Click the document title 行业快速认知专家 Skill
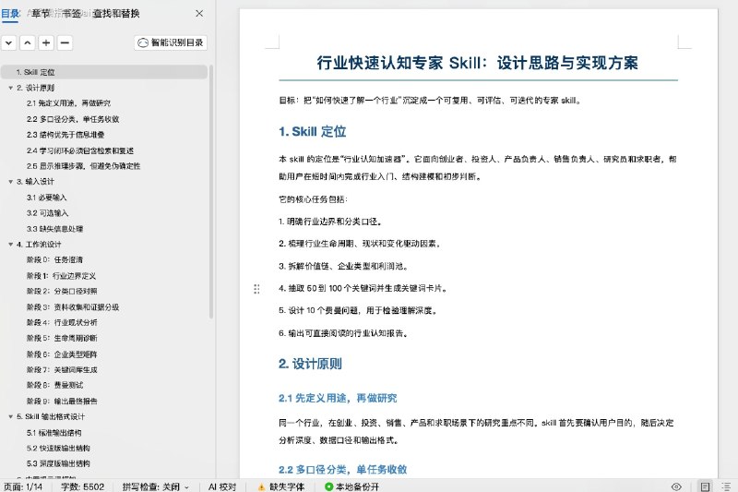 pos(477,63)
